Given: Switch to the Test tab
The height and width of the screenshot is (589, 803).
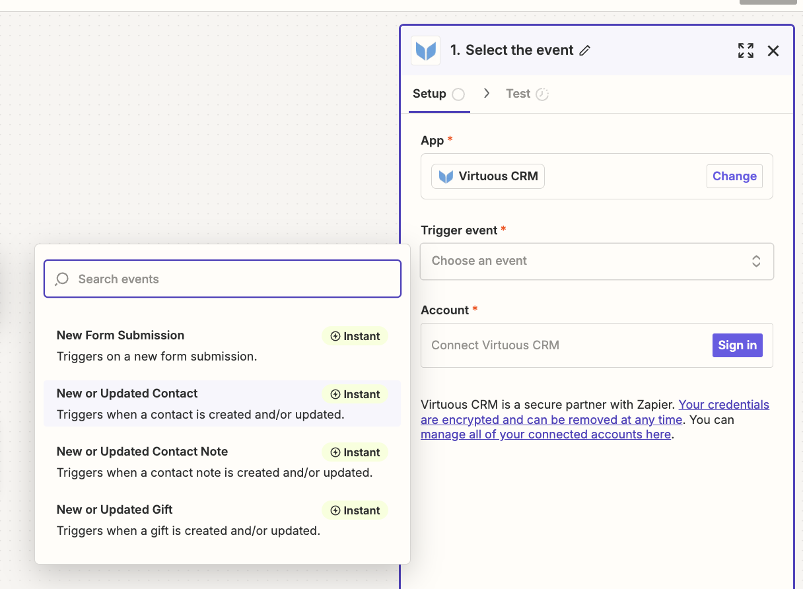Looking at the screenshot, I should pos(518,94).
